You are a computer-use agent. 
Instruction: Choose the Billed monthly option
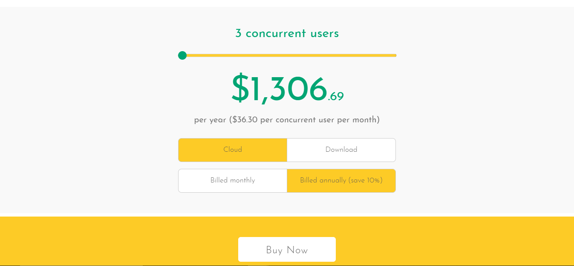click(x=233, y=181)
